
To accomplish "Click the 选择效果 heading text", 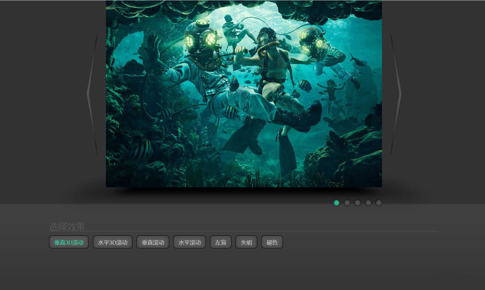I will tap(67, 227).
